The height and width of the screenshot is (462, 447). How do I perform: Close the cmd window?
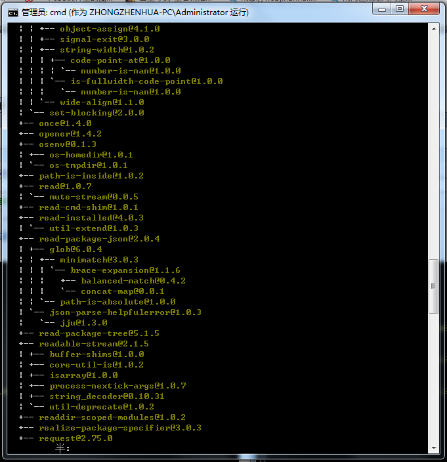pyautogui.click(x=424, y=9)
